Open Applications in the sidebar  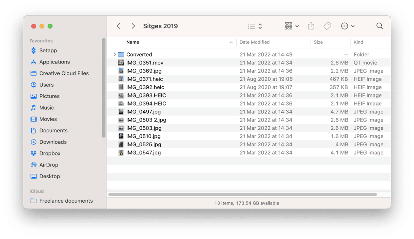50,62
